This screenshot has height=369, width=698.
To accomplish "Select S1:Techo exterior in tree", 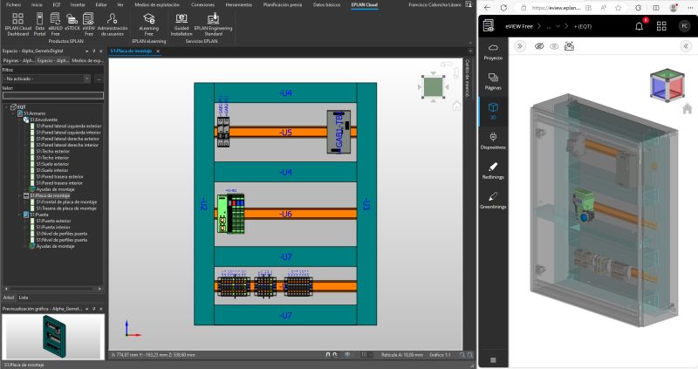I will [54, 151].
